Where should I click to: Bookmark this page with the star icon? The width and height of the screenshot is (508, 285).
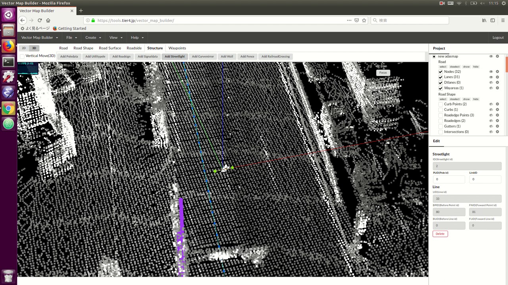(364, 20)
